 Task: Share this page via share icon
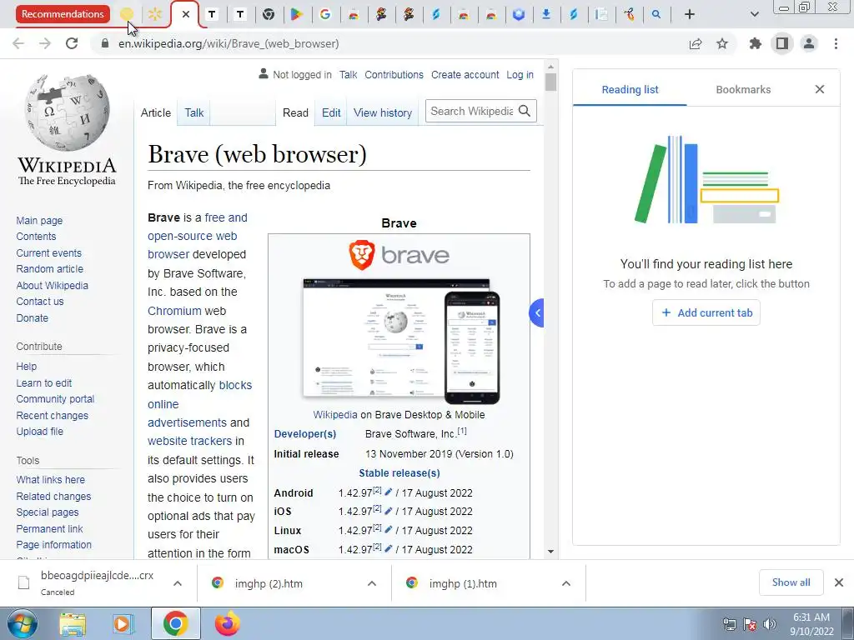696,43
